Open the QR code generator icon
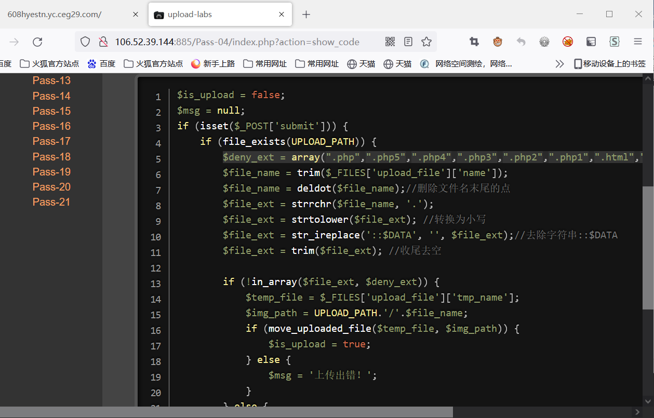 (390, 42)
